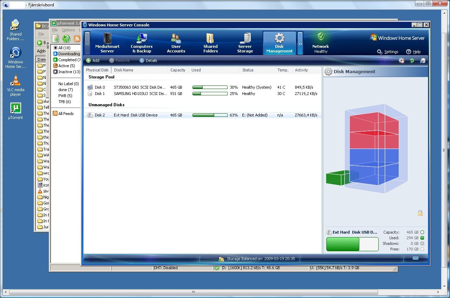Screen dimensions: 450x298
Task: Open All Feeds in the uTorrent sidebar
Action: [x=63, y=114]
